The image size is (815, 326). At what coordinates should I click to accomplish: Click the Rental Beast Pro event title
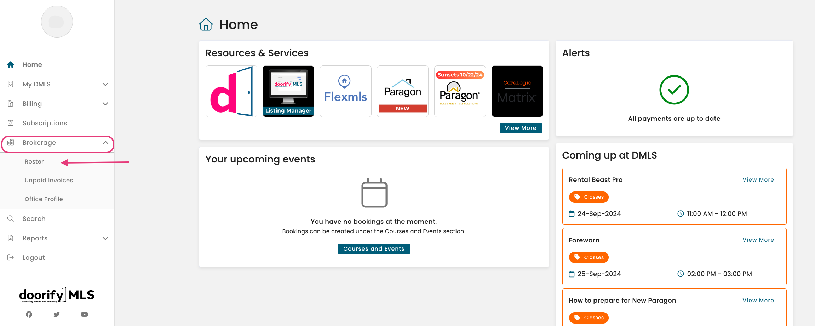tap(596, 180)
